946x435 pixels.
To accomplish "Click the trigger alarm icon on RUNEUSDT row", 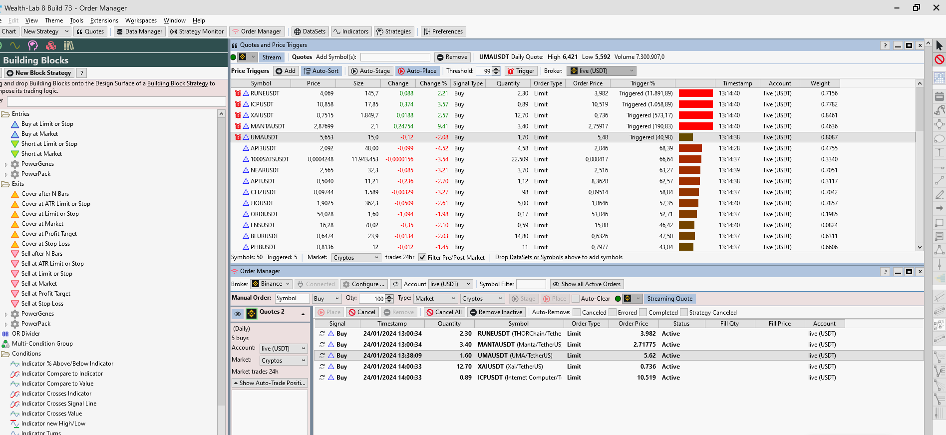I will coord(238,93).
